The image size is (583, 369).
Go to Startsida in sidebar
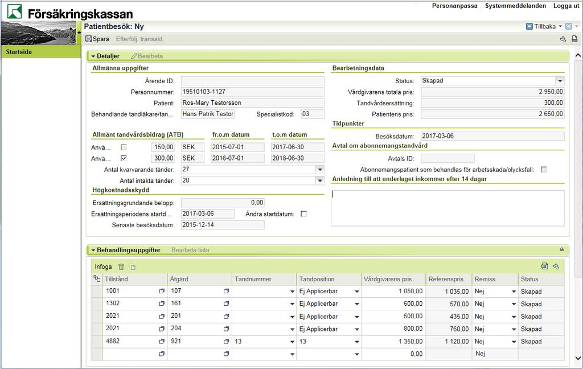(x=41, y=52)
